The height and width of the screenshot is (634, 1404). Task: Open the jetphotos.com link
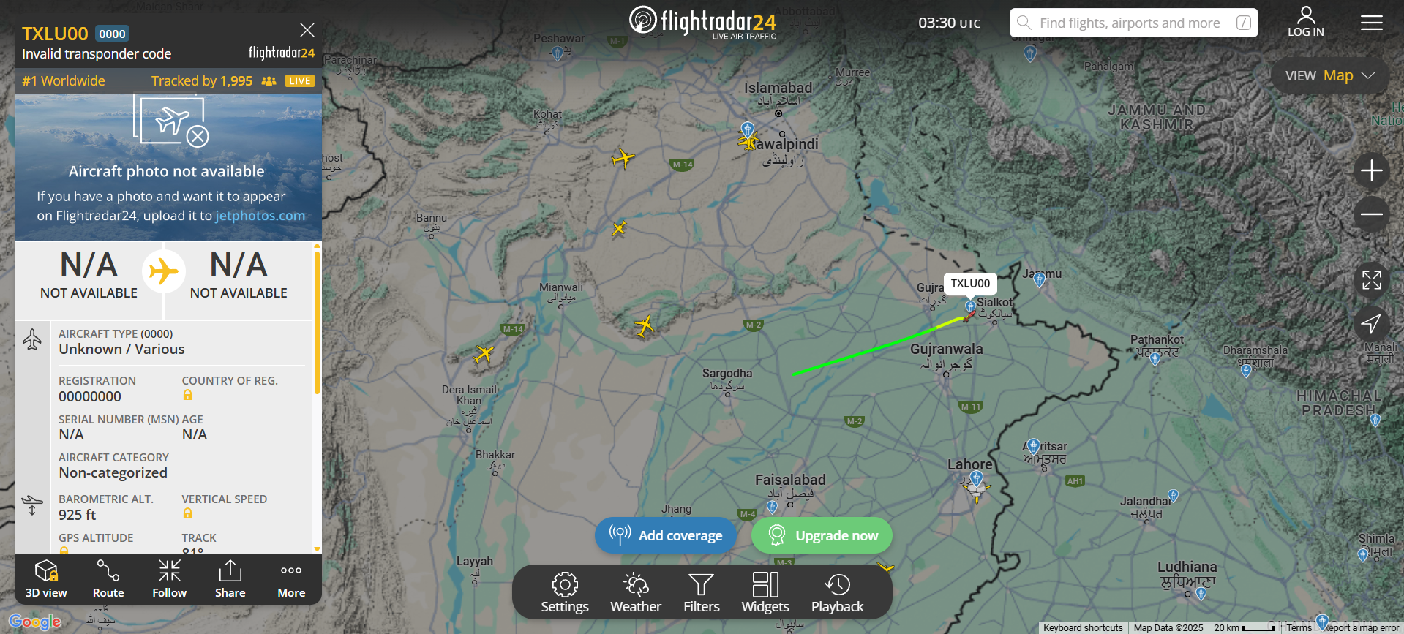point(260,216)
